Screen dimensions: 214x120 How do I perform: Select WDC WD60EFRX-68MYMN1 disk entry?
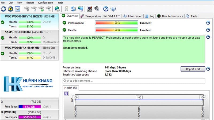tap(30, 53)
